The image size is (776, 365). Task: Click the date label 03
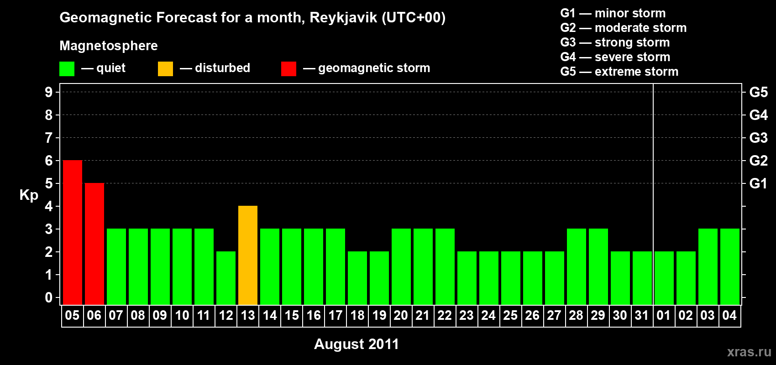pyautogui.click(x=708, y=316)
